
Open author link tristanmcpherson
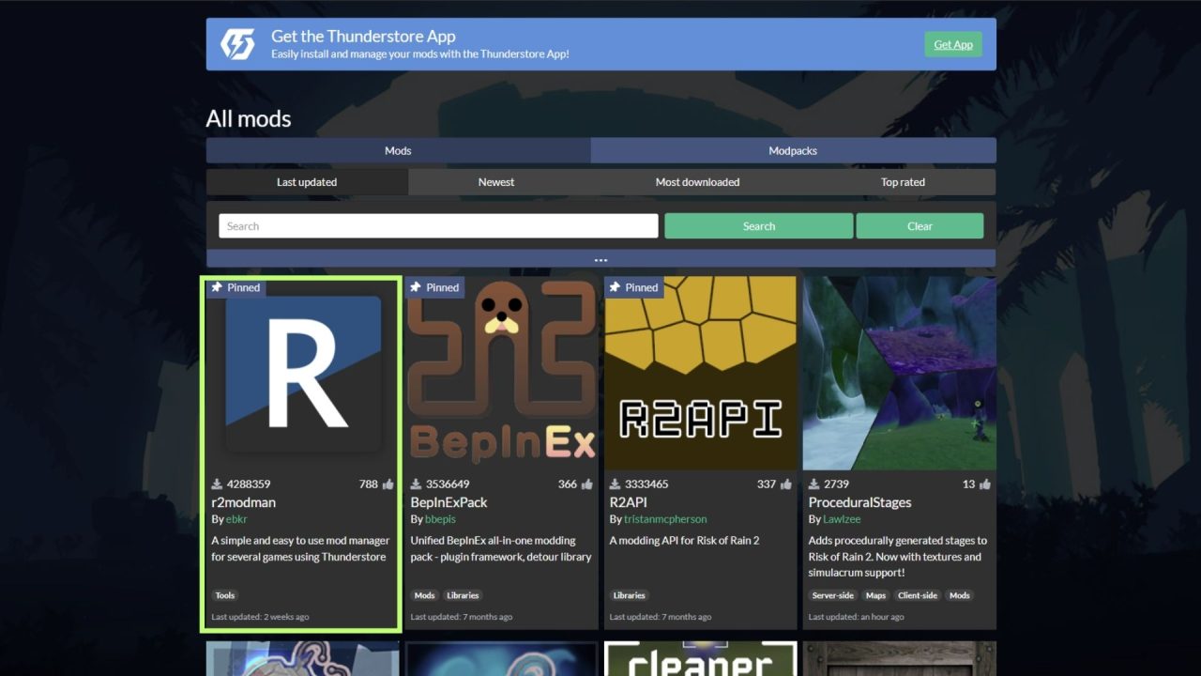click(665, 519)
